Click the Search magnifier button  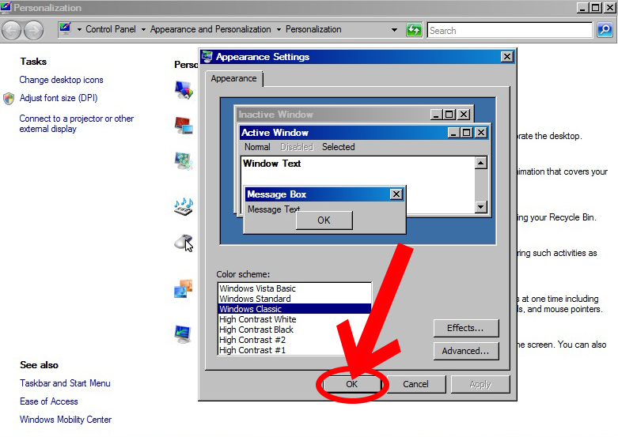[605, 30]
